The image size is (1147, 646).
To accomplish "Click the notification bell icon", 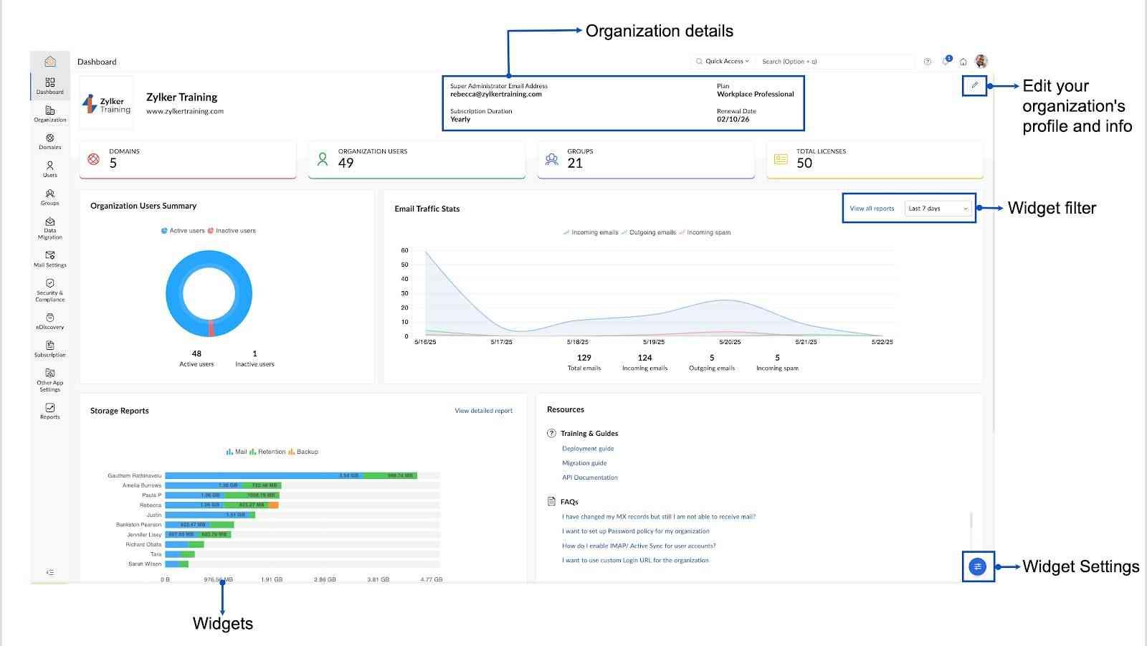I will [946, 61].
